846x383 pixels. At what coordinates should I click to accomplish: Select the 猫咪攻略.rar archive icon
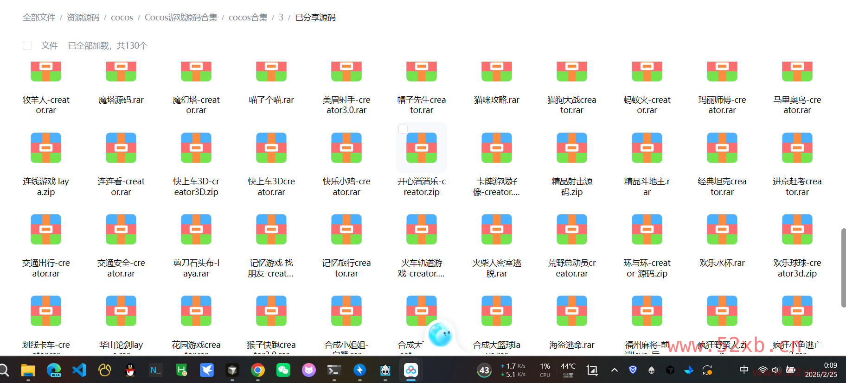tap(497, 71)
